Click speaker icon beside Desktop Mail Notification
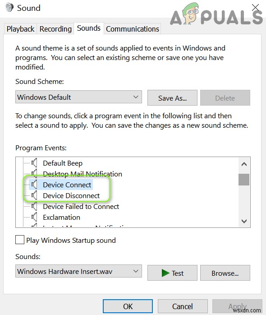The image size is (266, 315). coord(34,174)
